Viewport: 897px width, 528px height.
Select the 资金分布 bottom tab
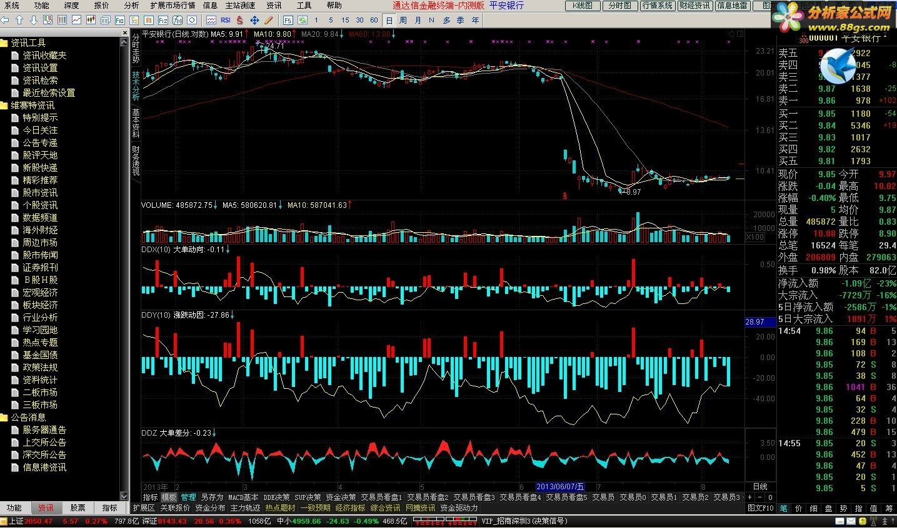click(x=210, y=508)
